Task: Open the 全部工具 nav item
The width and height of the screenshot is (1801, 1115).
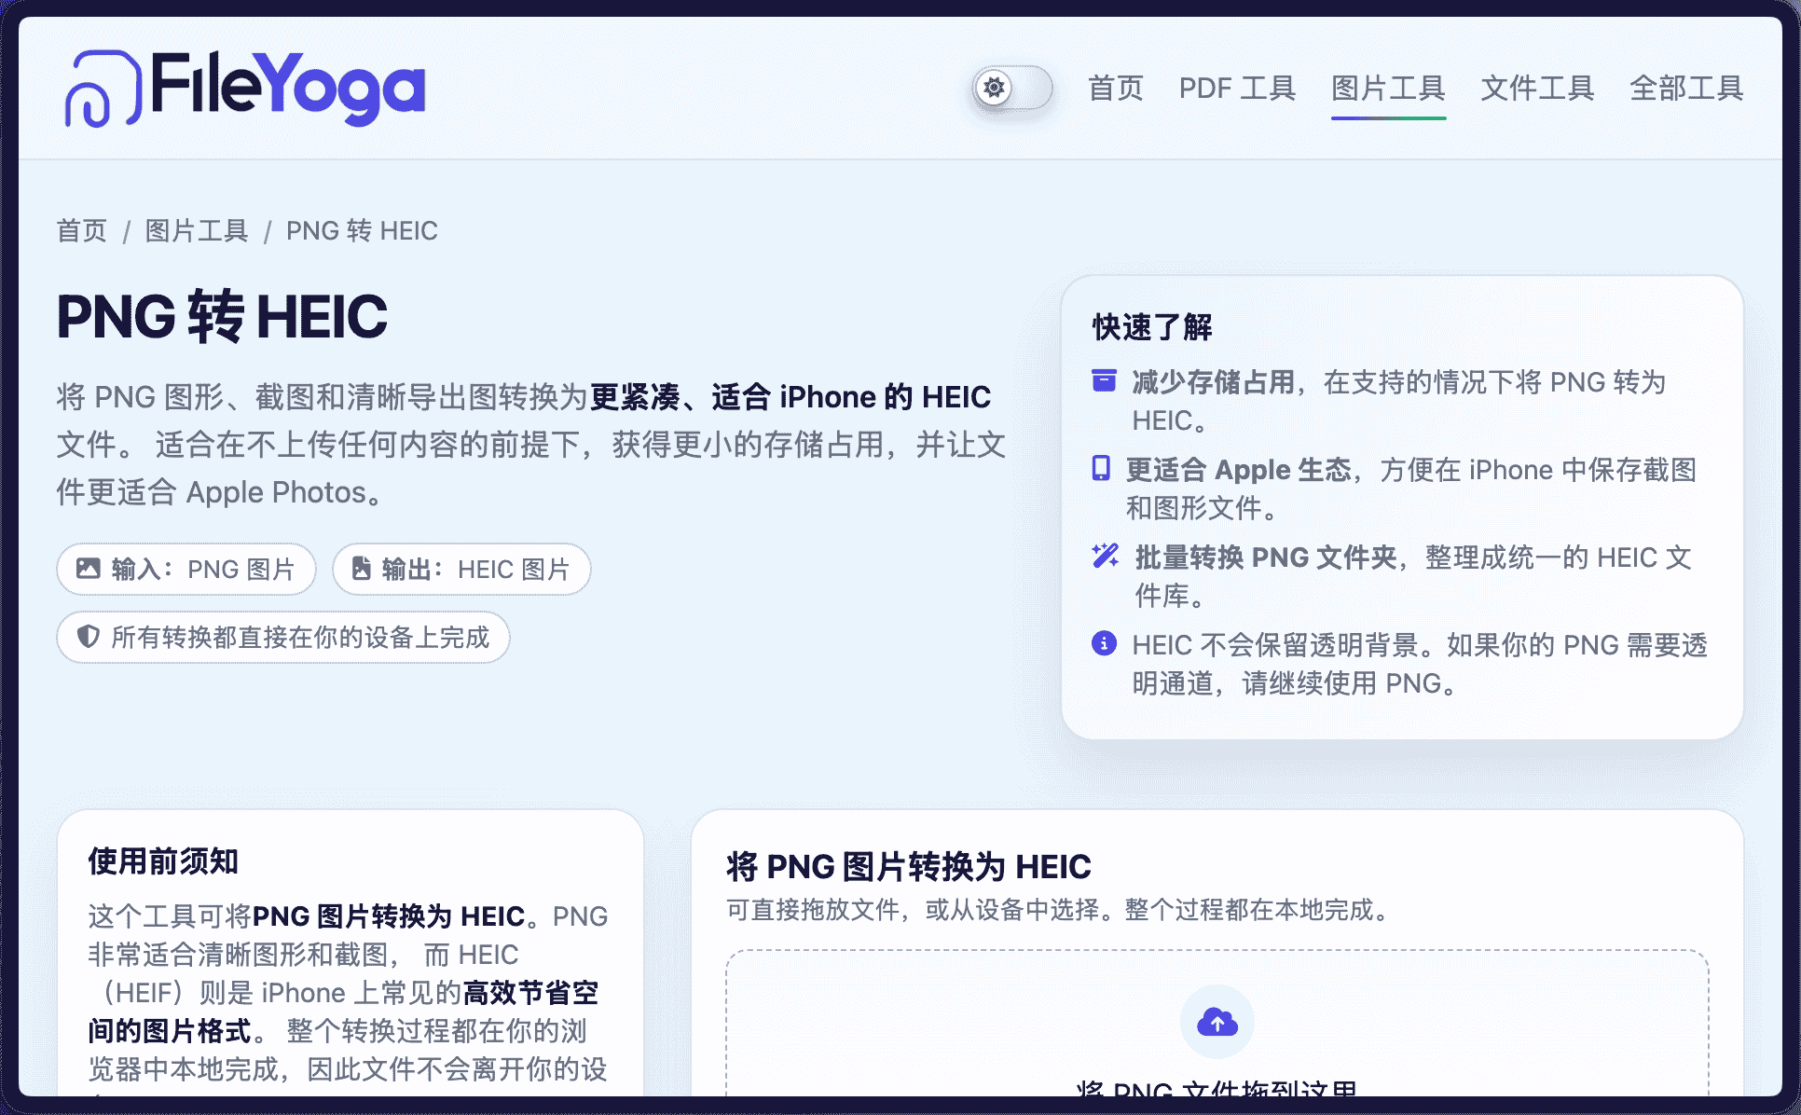Action: (1686, 89)
